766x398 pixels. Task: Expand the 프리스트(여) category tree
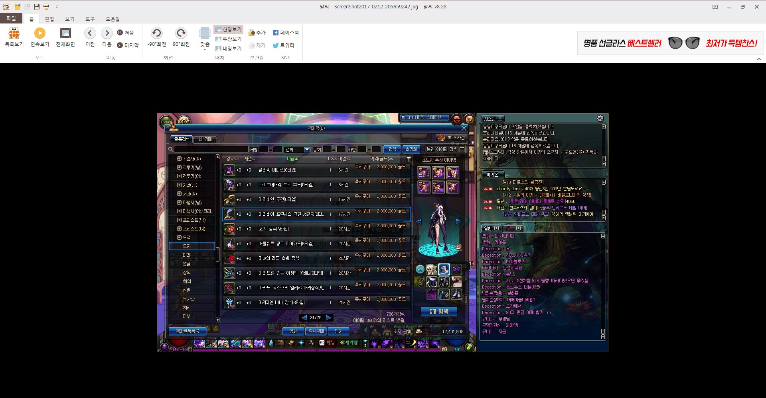[179, 229]
